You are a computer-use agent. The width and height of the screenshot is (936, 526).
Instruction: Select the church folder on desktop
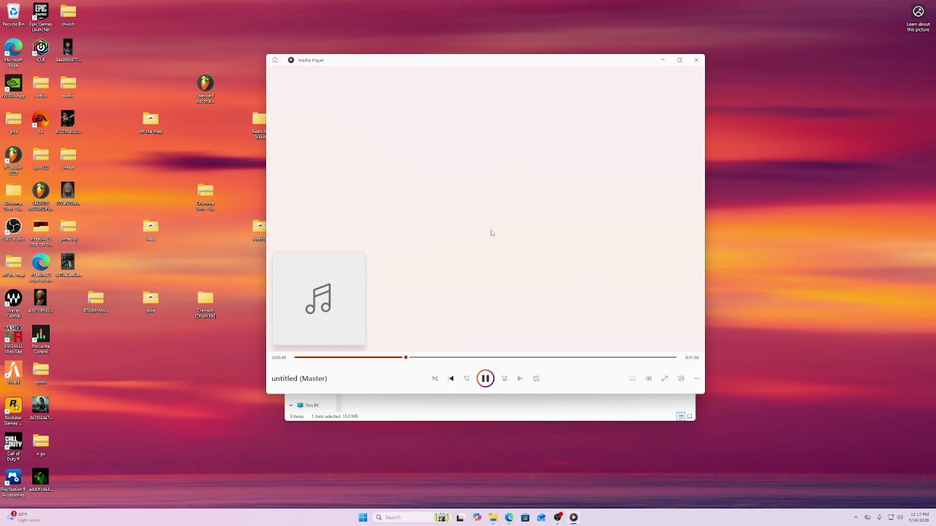pyautogui.click(x=68, y=15)
